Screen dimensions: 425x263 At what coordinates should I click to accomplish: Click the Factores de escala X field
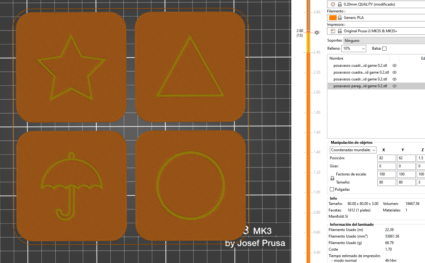pyautogui.click(x=387, y=174)
